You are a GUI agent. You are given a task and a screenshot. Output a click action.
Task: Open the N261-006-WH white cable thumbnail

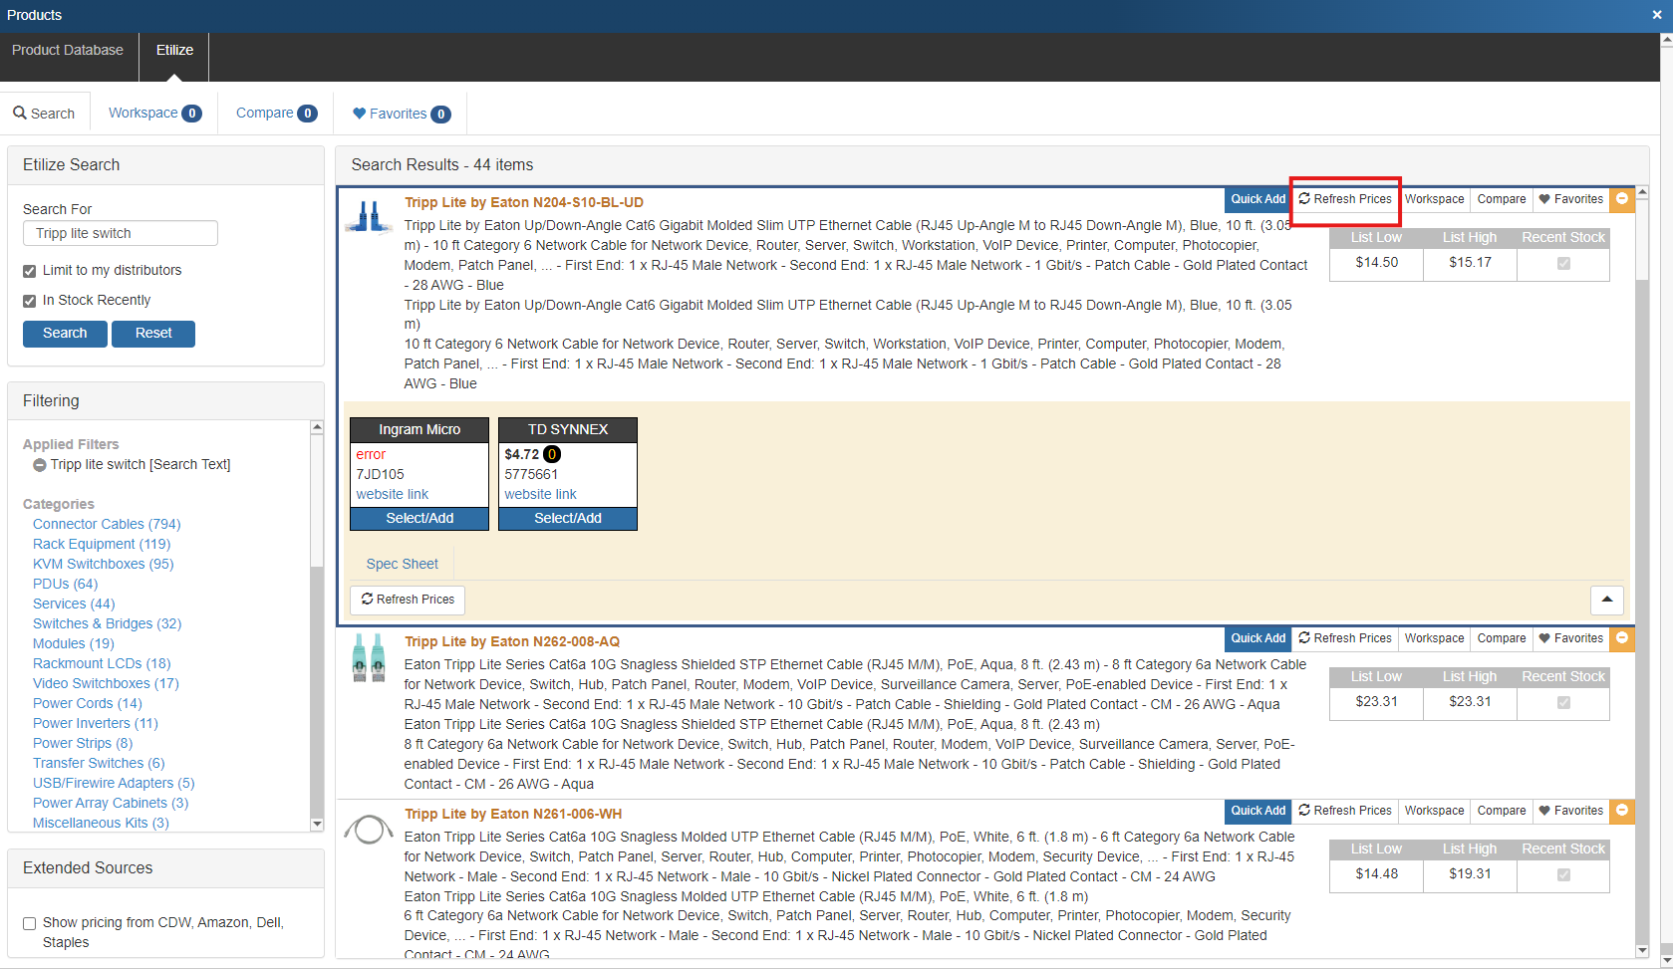tap(369, 829)
